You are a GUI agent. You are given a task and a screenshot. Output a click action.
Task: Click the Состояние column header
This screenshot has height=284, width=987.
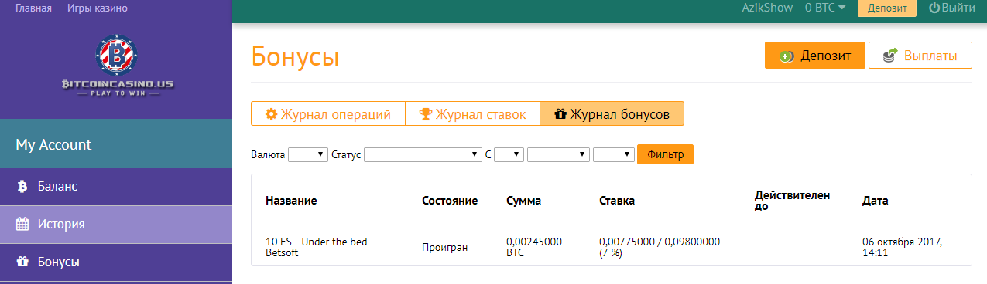click(450, 201)
